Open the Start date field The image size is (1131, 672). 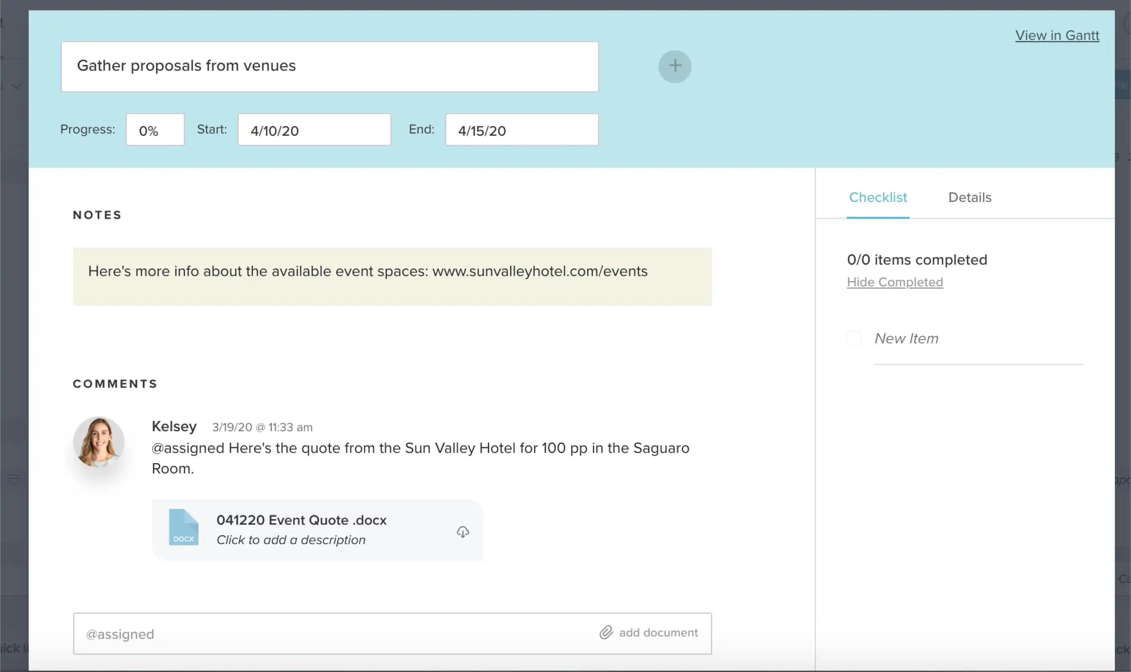click(314, 130)
